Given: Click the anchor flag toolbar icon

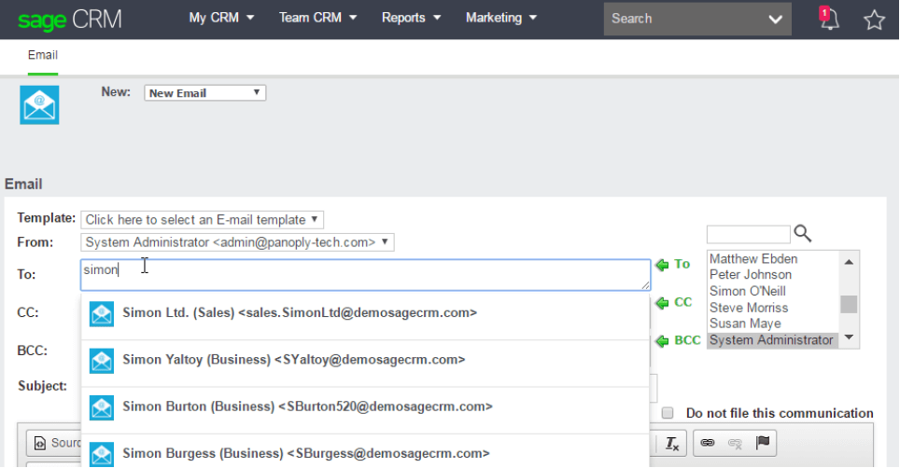Looking at the screenshot, I should pyautogui.click(x=762, y=442).
